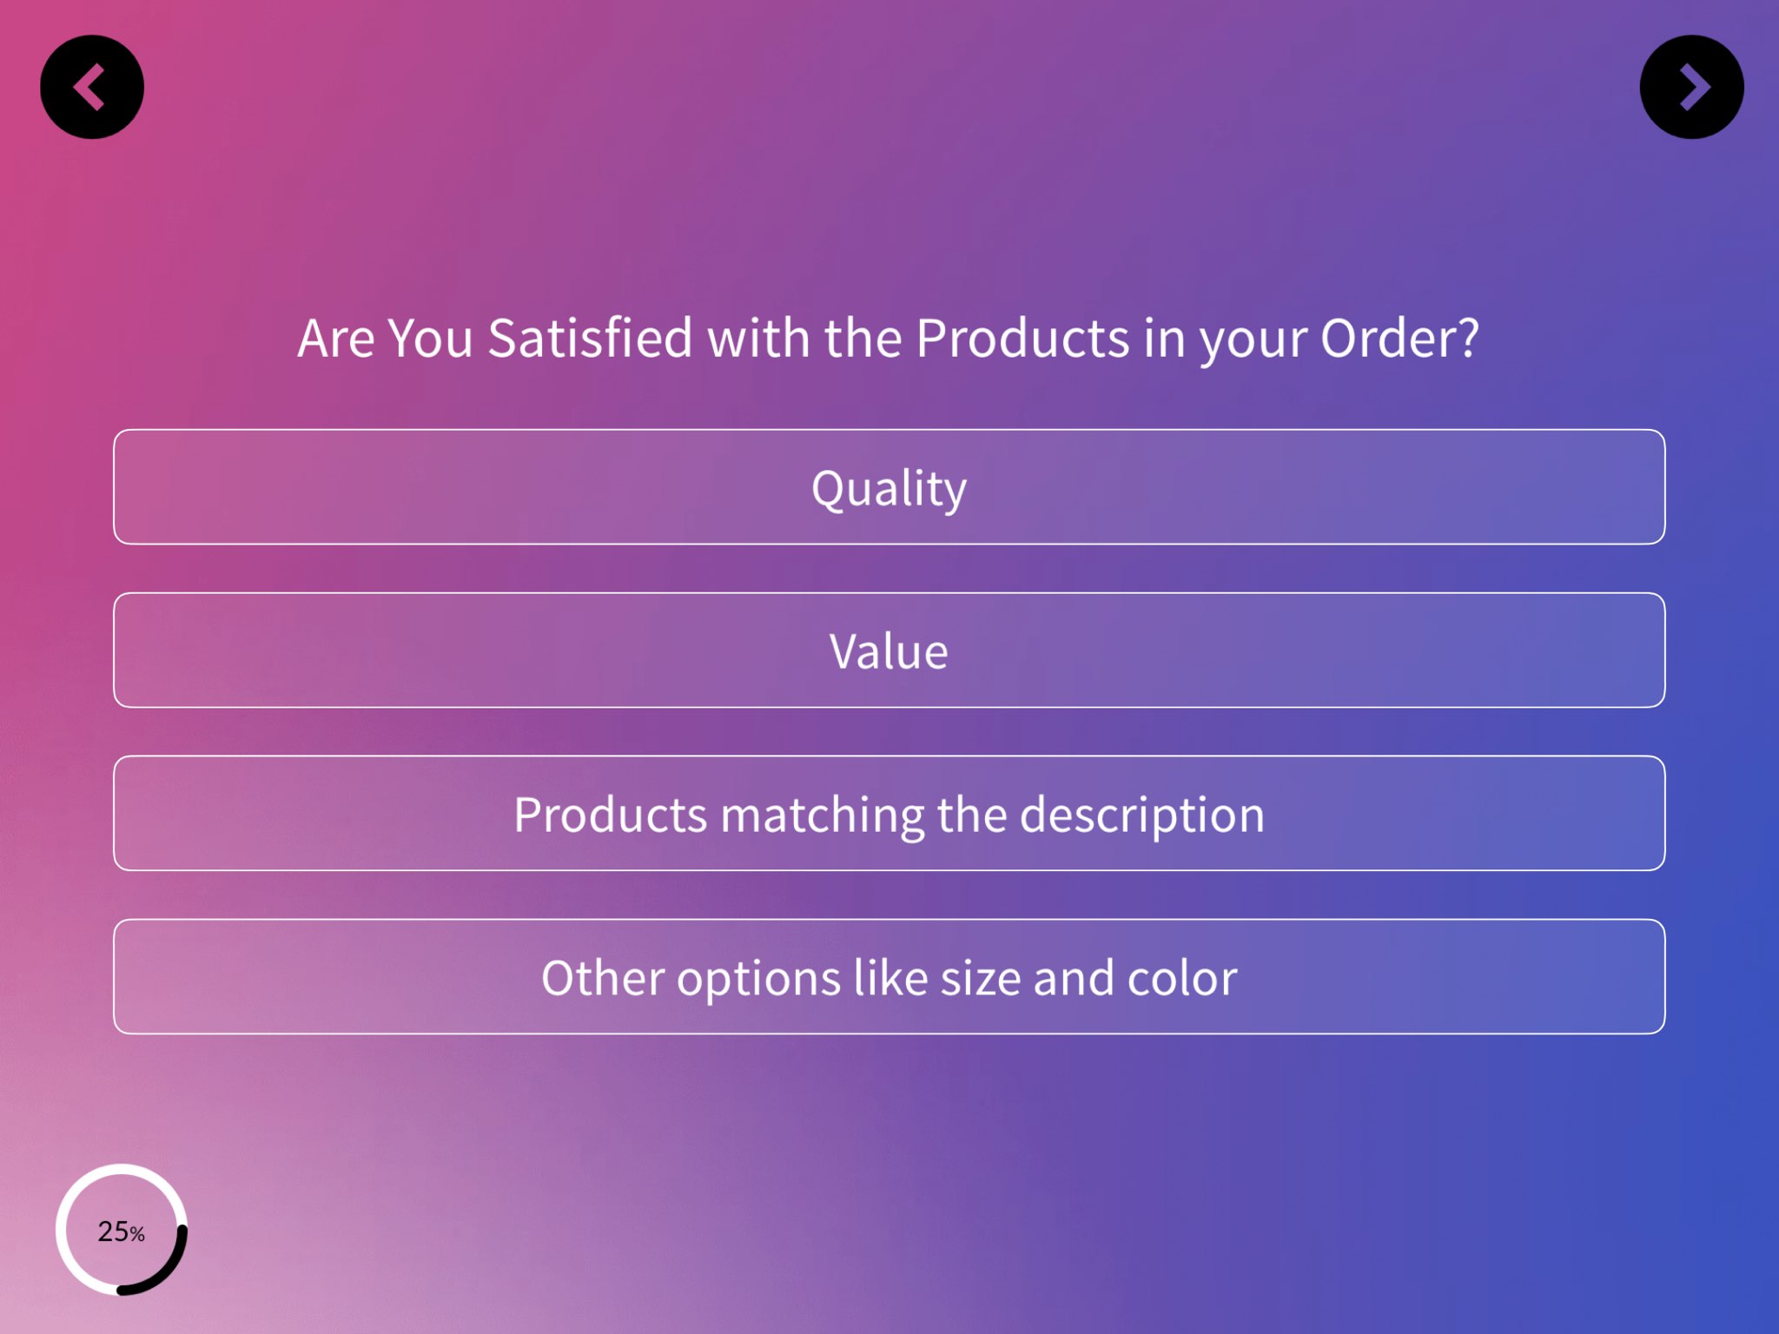Click the satisfaction question heading text

[x=888, y=338]
